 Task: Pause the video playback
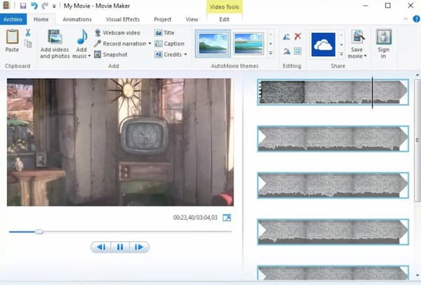[120, 247]
